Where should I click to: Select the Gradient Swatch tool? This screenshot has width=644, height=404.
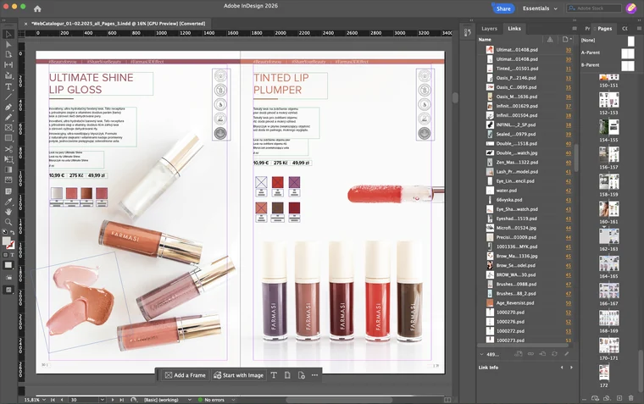(8, 169)
